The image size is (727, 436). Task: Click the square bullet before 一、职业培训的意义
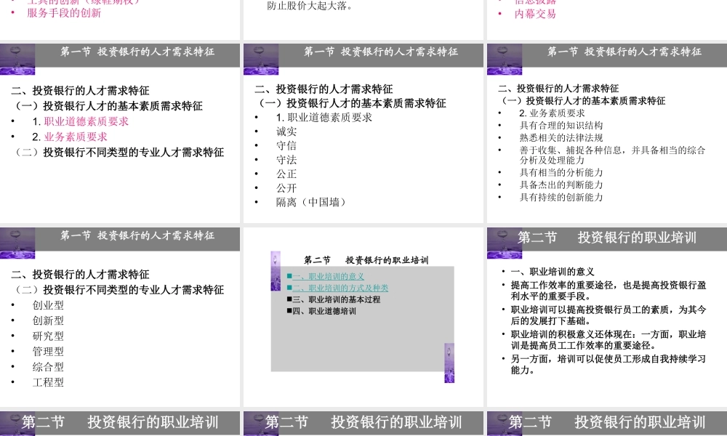point(289,277)
